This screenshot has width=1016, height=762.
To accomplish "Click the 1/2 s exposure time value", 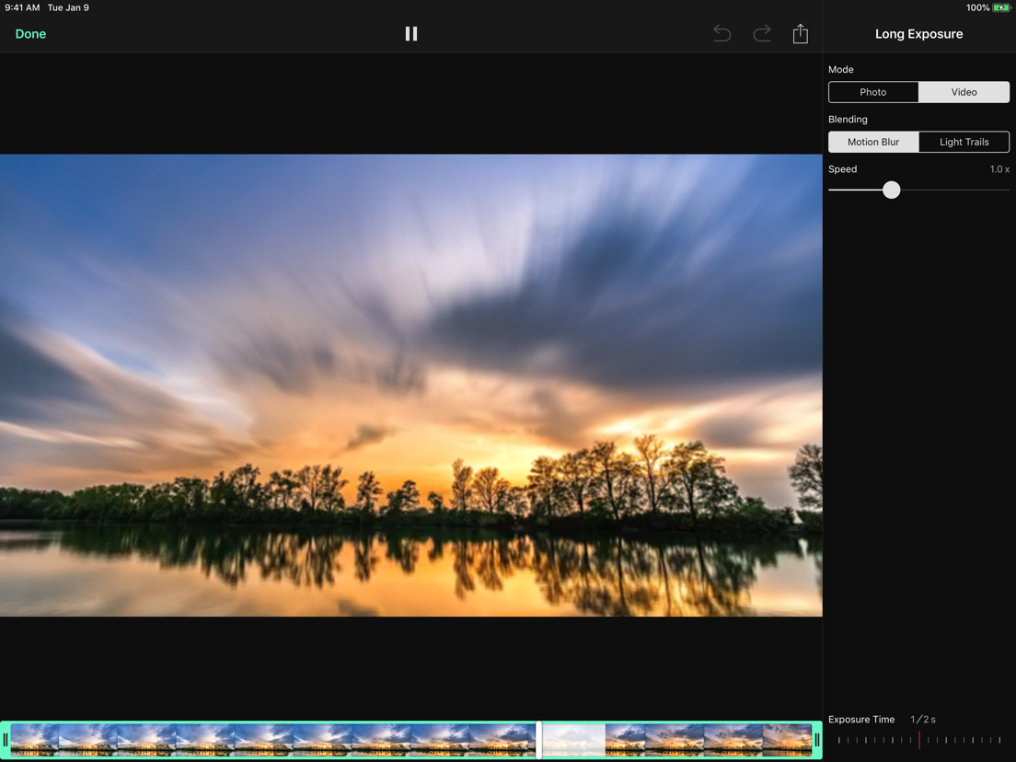I will 923,720.
